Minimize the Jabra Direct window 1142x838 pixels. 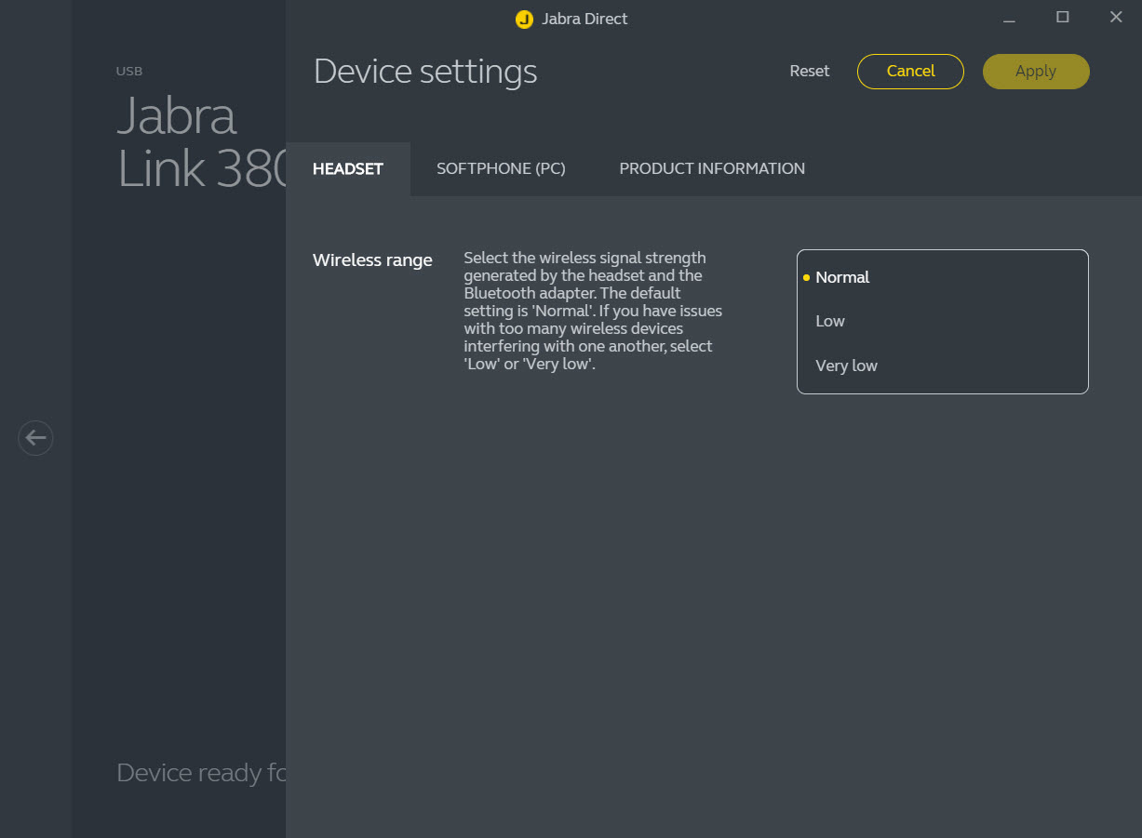(x=1009, y=19)
